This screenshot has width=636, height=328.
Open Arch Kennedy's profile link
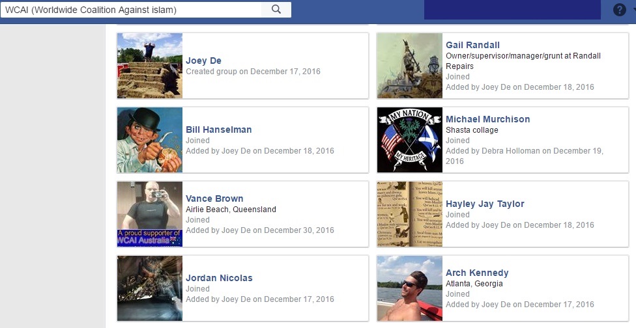coord(477,273)
